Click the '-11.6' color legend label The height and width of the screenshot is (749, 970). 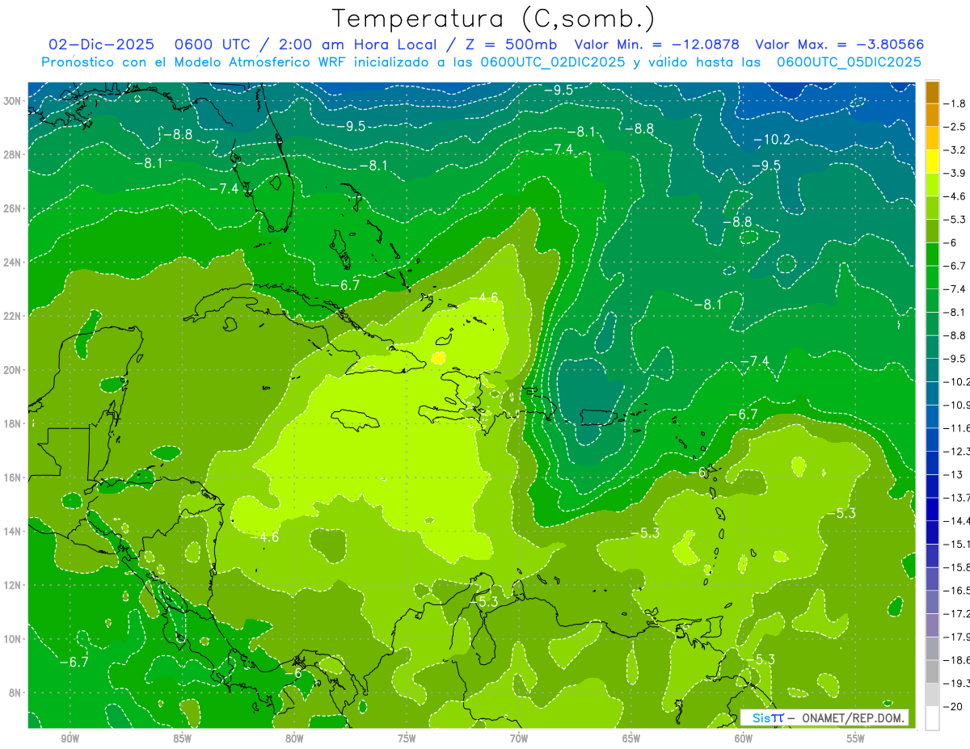coord(955,427)
